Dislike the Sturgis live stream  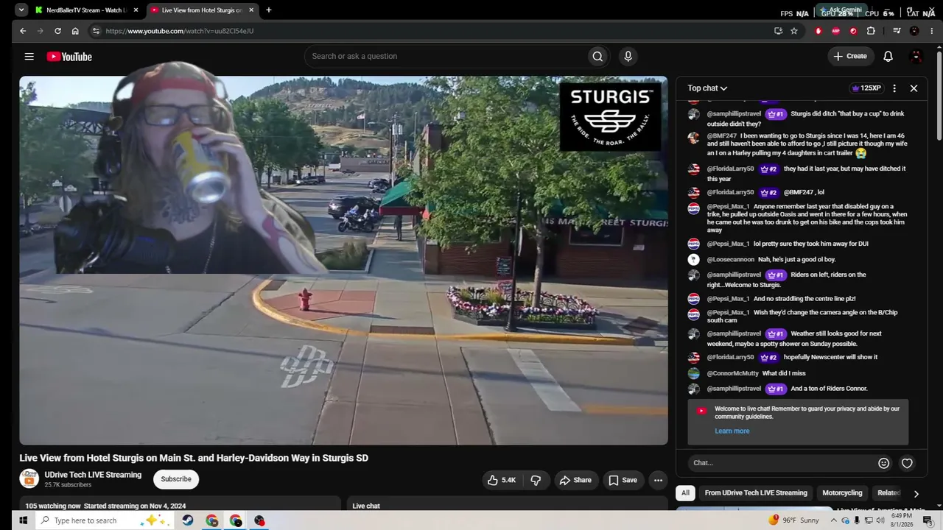pos(536,480)
